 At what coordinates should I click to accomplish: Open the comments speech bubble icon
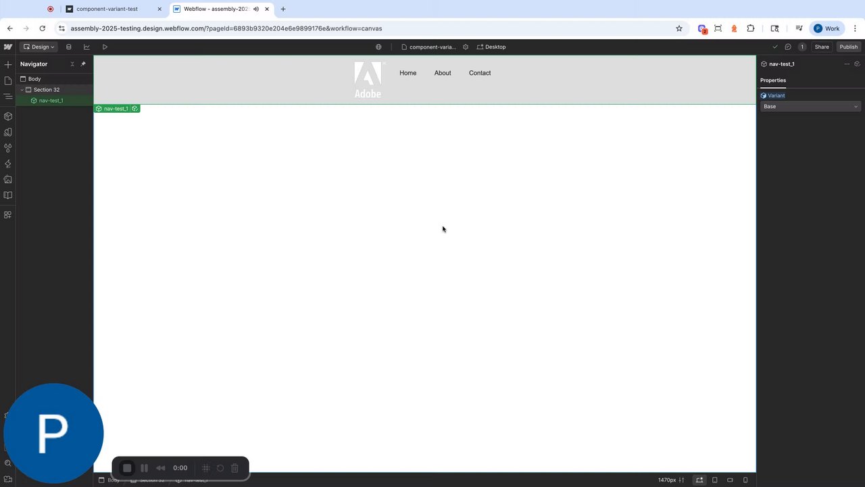click(x=788, y=47)
